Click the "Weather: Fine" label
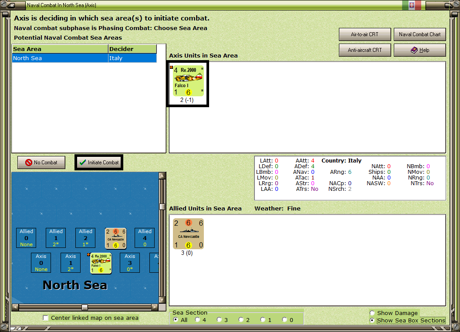The image size is (460, 332). tap(277, 208)
